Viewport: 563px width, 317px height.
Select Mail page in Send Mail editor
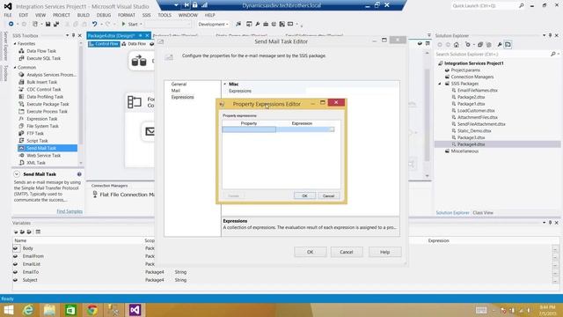coord(176,91)
